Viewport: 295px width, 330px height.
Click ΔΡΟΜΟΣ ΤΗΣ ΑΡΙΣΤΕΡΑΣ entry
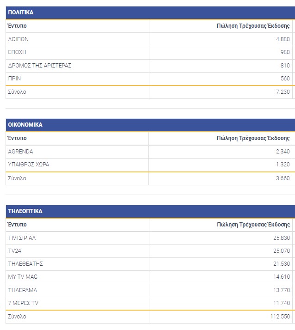pos(40,66)
